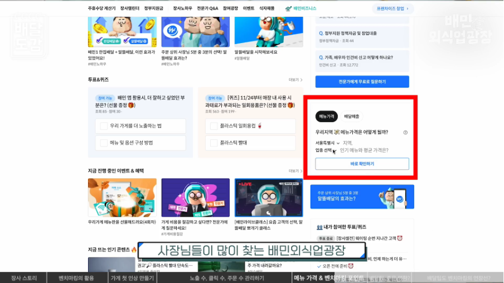Click the #배민노하우 tag under 한집배달 article
Image resolution: width=504 pixels, height=283 pixels.
(97, 64)
